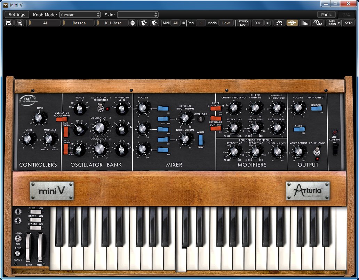This screenshot has width=359, height=280.
Task: Click the TAE logo badge
Action: tap(29, 100)
